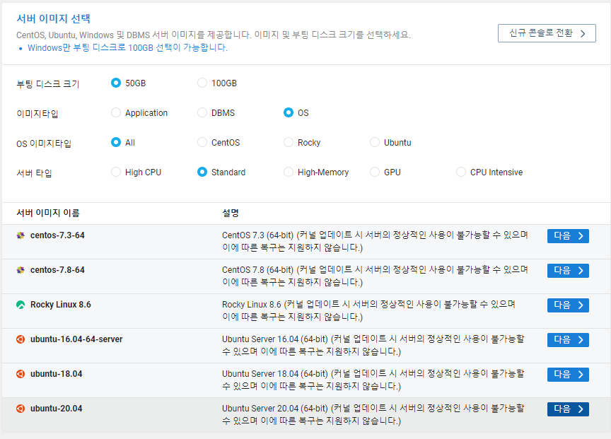Choose DBMS image type
Screen dimensions: 611x439
click(202, 112)
